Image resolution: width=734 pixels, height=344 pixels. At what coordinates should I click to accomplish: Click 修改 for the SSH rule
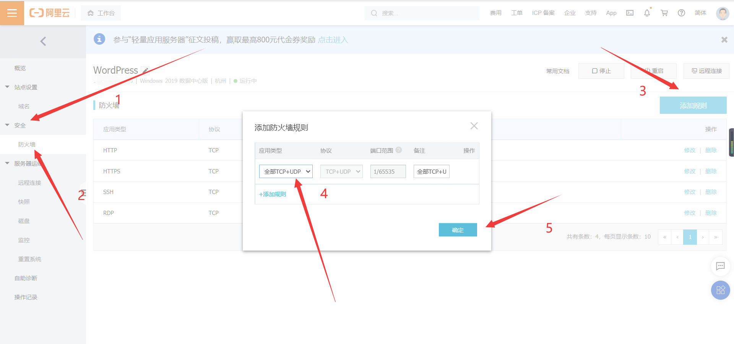click(x=690, y=192)
